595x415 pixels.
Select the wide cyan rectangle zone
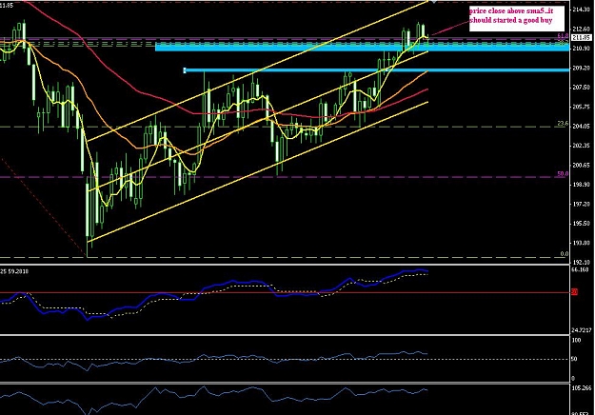tap(363, 47)
